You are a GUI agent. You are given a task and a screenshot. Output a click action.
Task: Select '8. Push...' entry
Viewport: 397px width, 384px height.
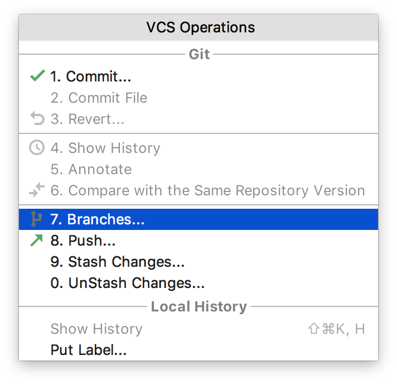198,241
